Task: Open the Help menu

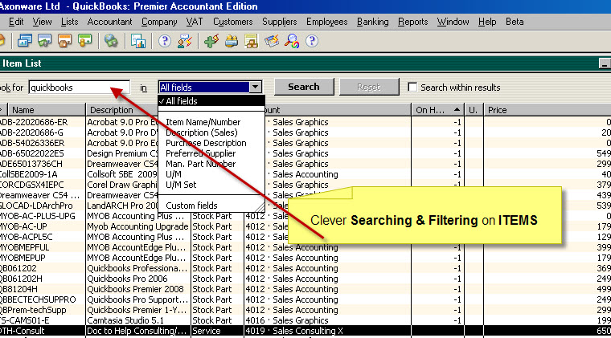Action: tap(487, 22)
